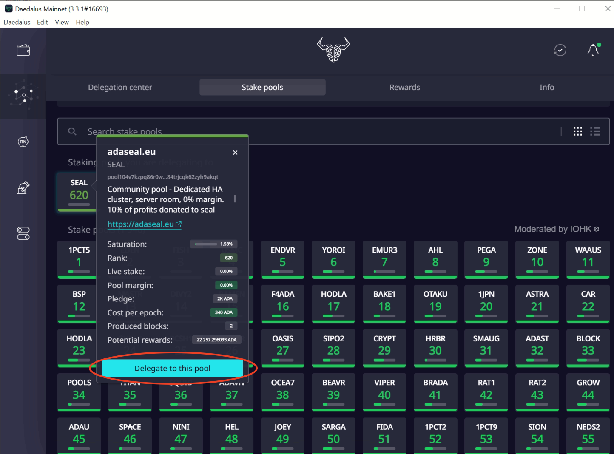
Task: Select the F4ADA pool ranked 16
Action: [x=283, y=304]
